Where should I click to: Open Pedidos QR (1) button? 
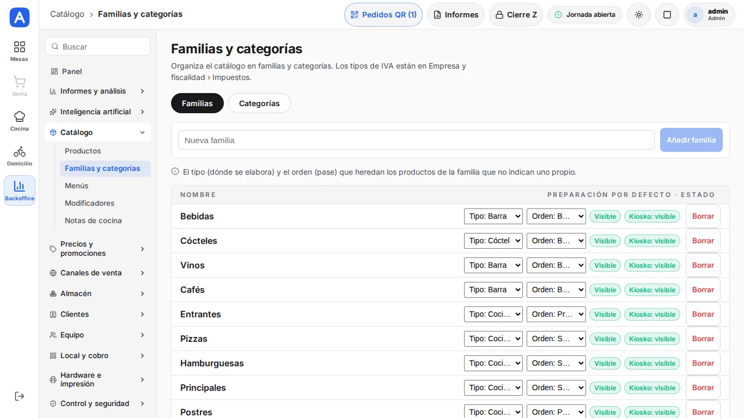(x=383, y=15)
